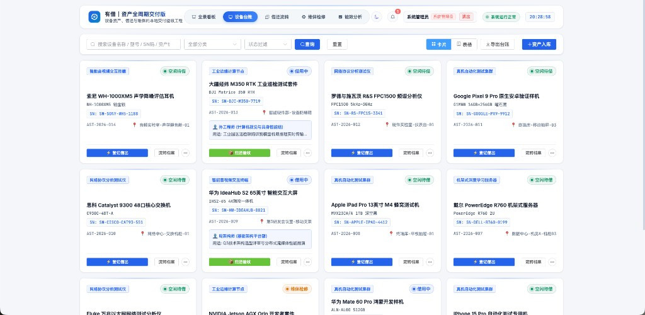Image resolution: width=645 pixels, height=315 pixels.
Task: Click the 20:28:58 clock display
Action: (x=540, y=17)
